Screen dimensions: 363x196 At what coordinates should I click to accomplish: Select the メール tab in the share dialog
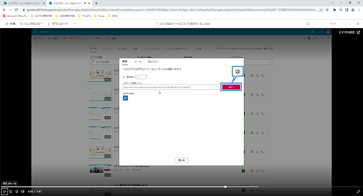(138, 62)
